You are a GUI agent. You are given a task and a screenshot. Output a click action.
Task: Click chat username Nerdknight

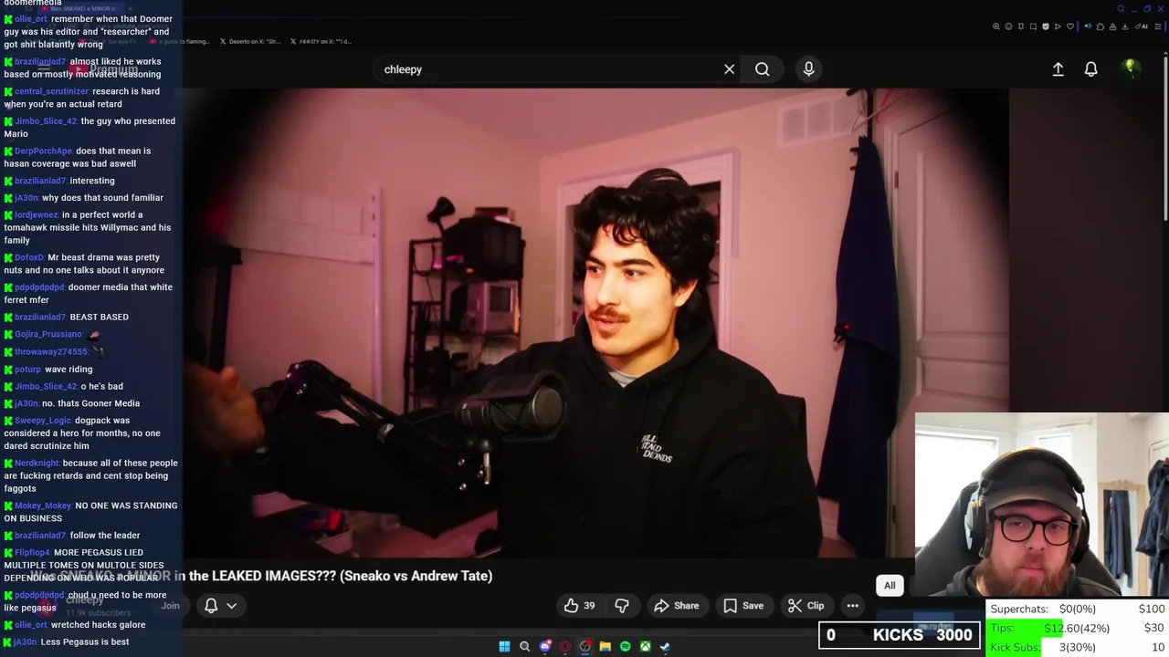(37, 463)
